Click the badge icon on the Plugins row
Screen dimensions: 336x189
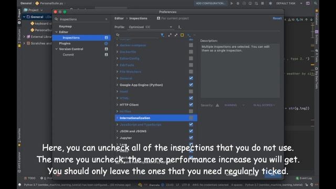pos(106,43)
